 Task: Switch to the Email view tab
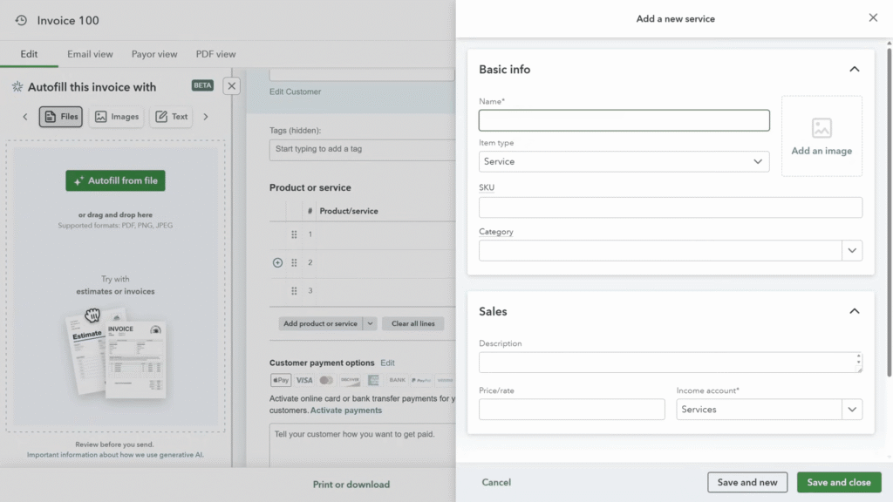pyautogui.click(x=90, y=54)
